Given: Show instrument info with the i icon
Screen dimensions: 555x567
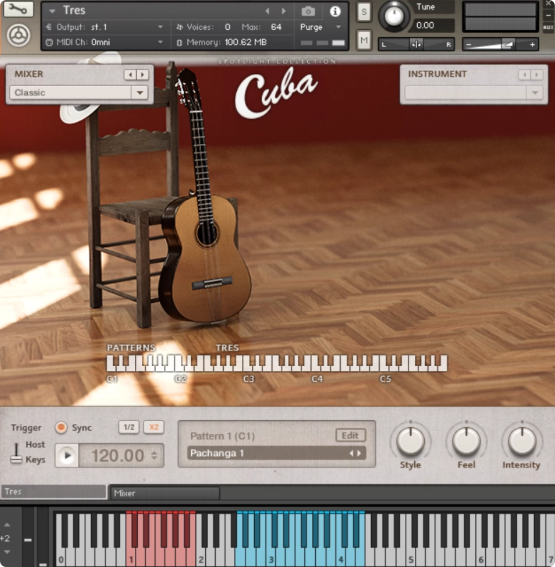Looking at the screenshot, I should (x=335, y=11).
